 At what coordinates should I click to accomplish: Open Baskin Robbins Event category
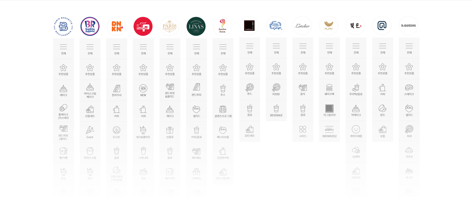pos(90,133)
